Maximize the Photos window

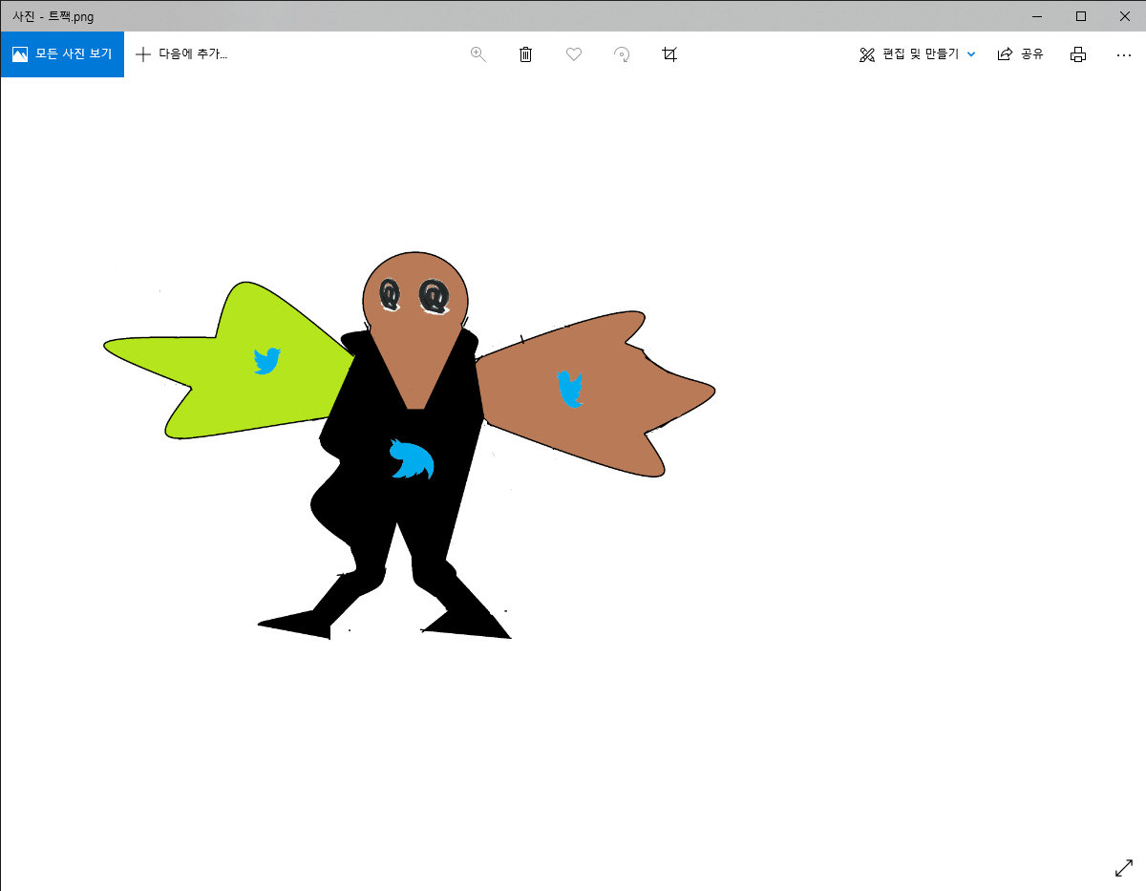click(x=1081, y=16)
